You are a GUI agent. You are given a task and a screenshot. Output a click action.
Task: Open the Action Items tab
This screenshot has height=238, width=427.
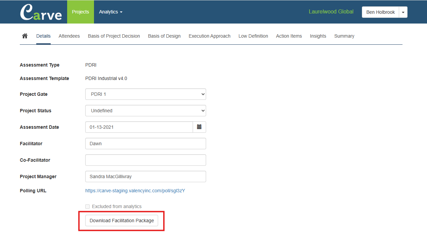click(x=289, y=36)
